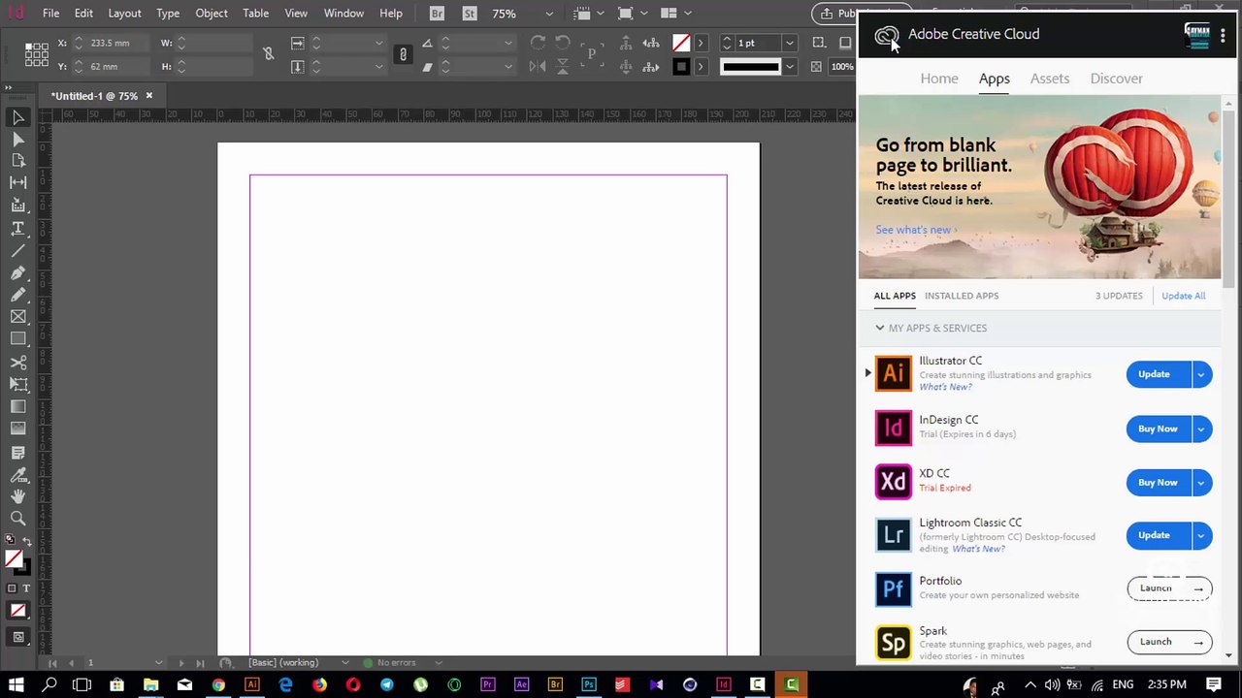This screenshot has width=1242, height=698.
Task: Click the X position field
Action: pyautogui.click(x=111, y=43)
